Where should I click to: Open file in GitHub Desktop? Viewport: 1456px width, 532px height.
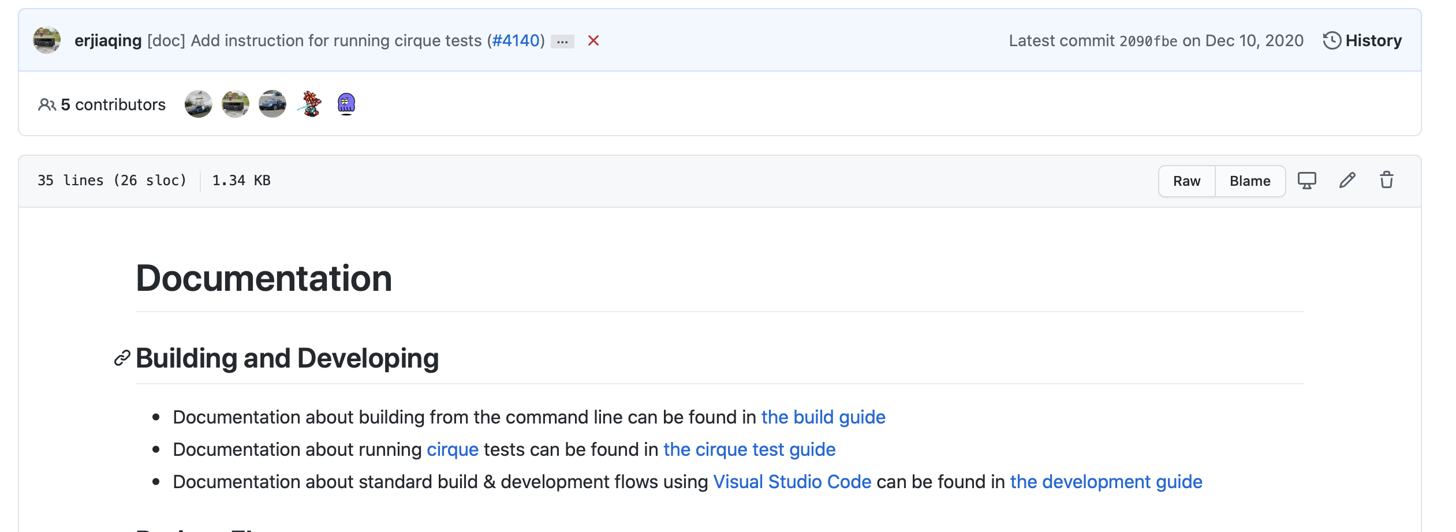coord(1307,181)
